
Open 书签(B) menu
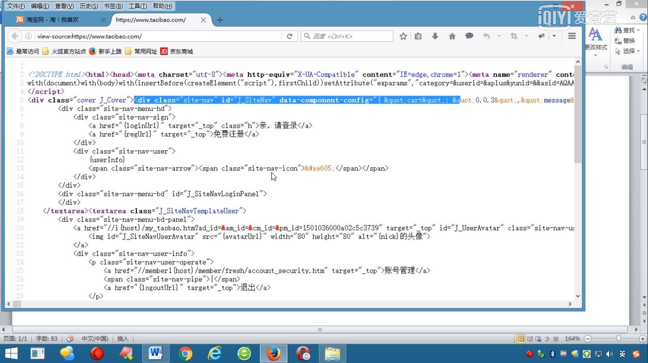pos(113,6)
